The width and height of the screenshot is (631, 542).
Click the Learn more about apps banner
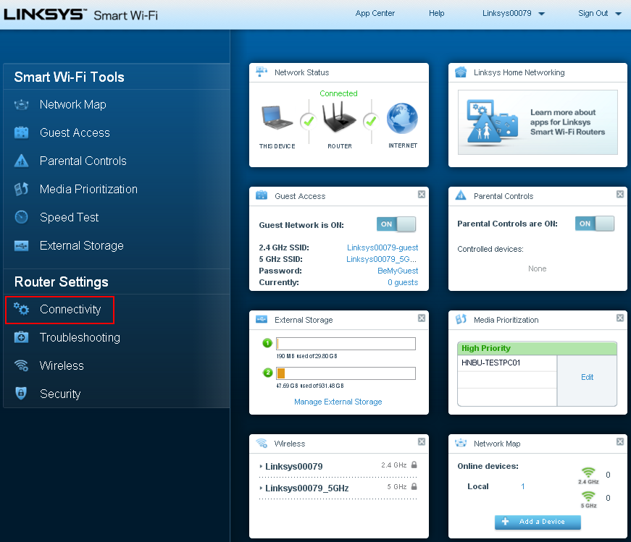pyautogui.click(x=538, y=122)
